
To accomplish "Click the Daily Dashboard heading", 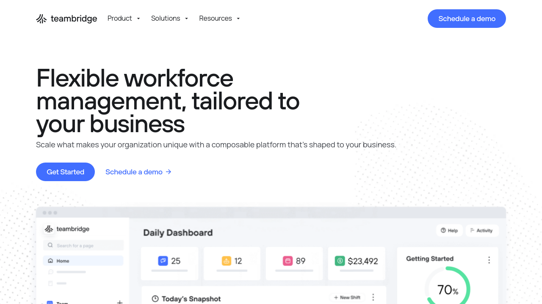I will tap(178, 233).
